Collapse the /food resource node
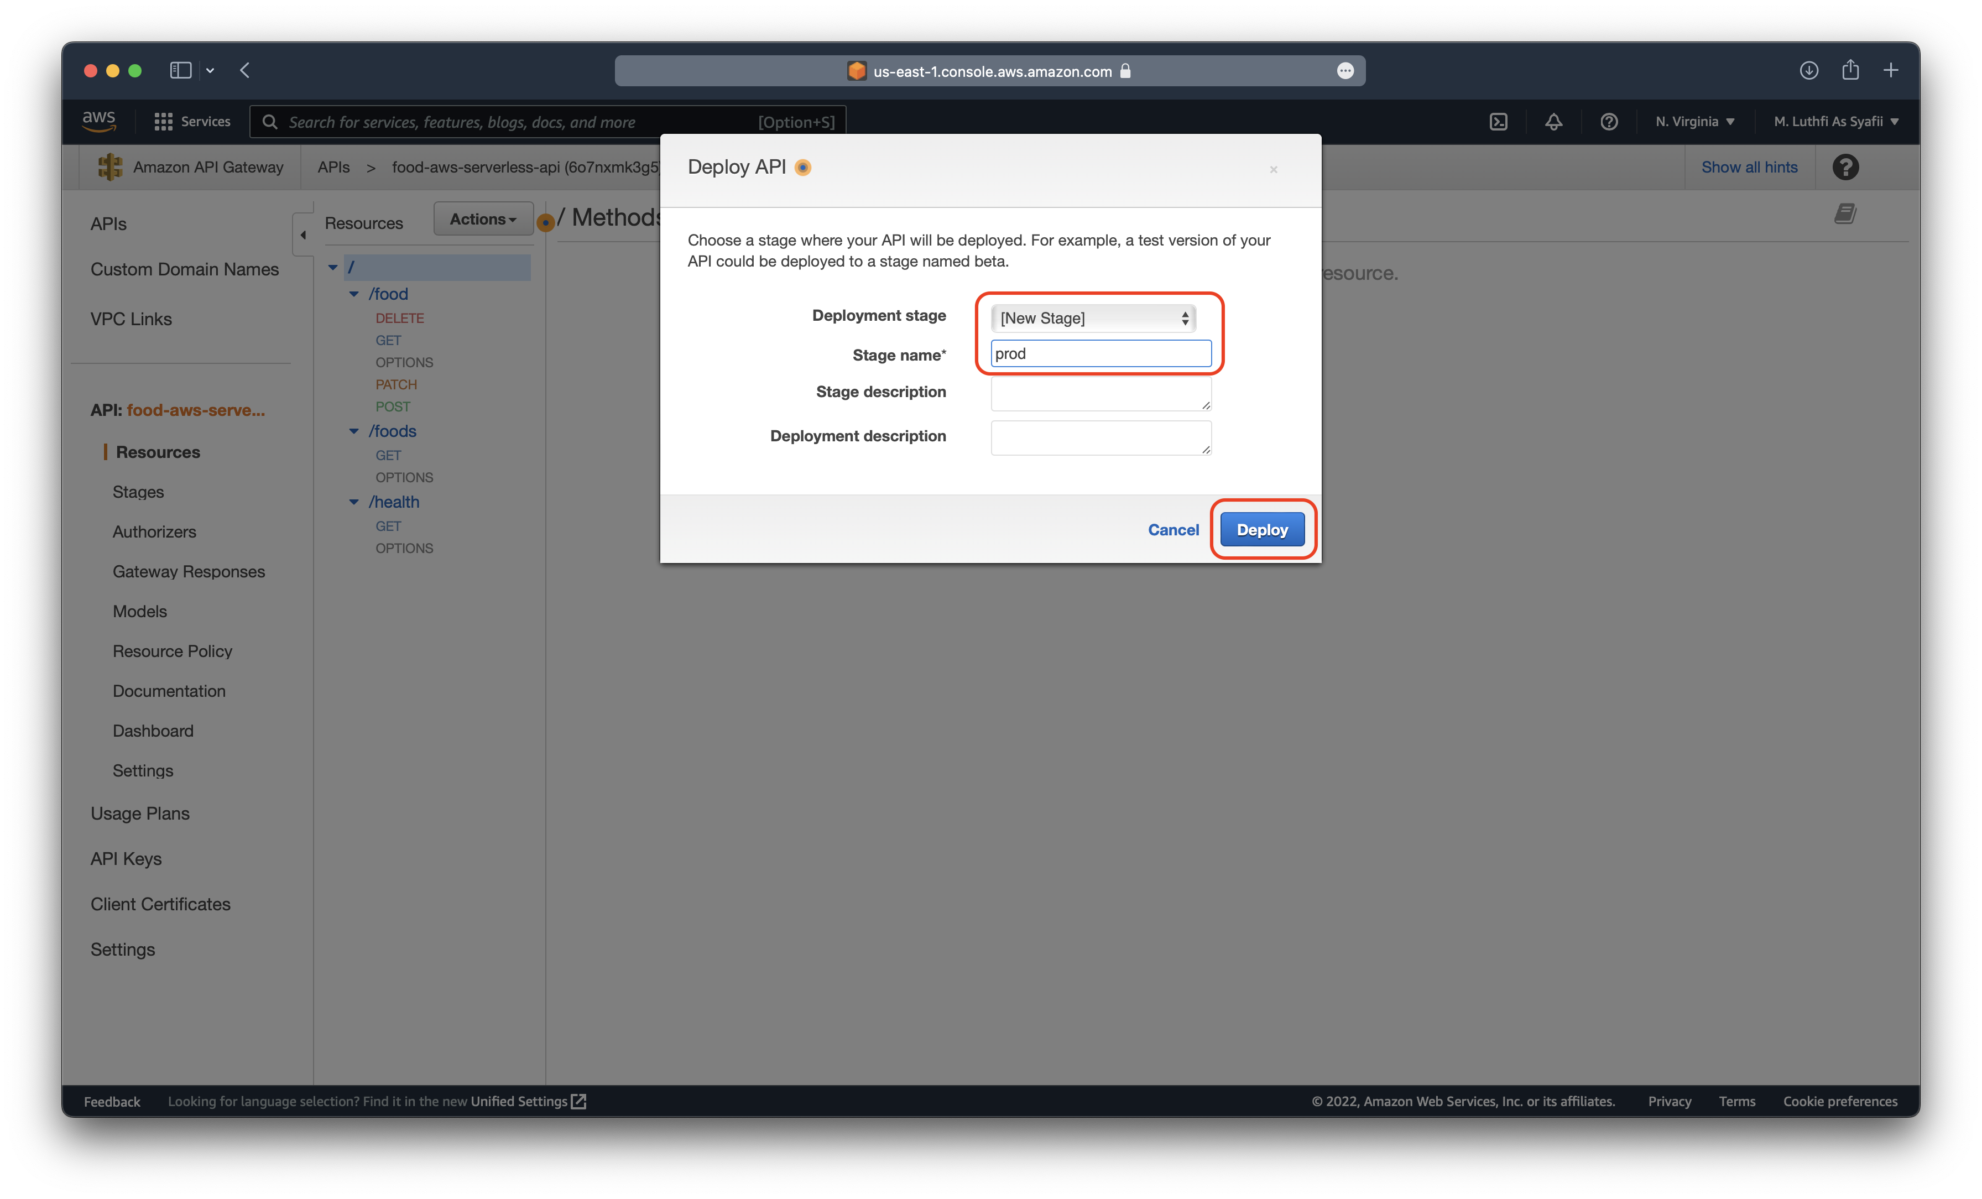The width and height of the screenshot is (1982, 1199). 353,294
